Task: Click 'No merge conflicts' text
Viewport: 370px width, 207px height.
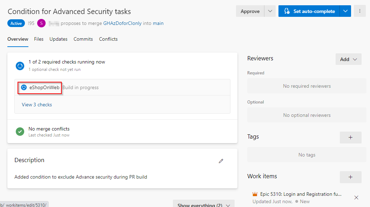Action: point(49,129)
